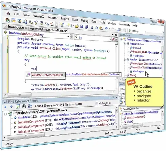Click the Visual Assist toolbar overflow arrow

click(x=57, y=25)
